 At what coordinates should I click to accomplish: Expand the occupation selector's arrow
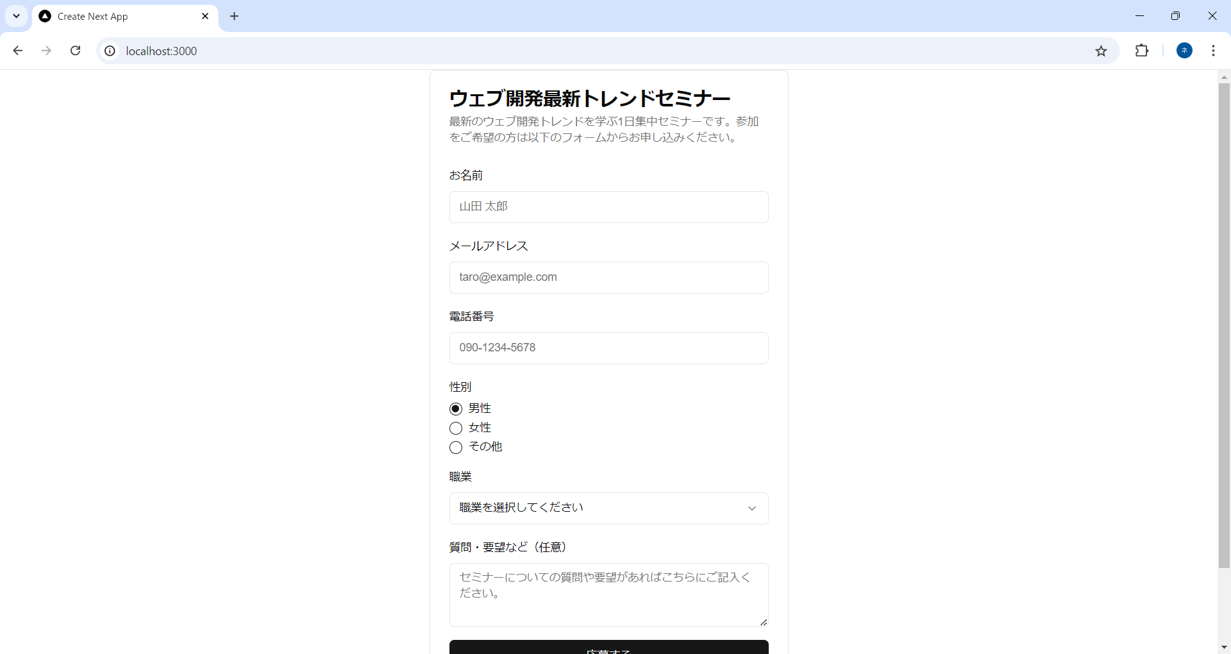pyautogui.click(x=751, y=508)
